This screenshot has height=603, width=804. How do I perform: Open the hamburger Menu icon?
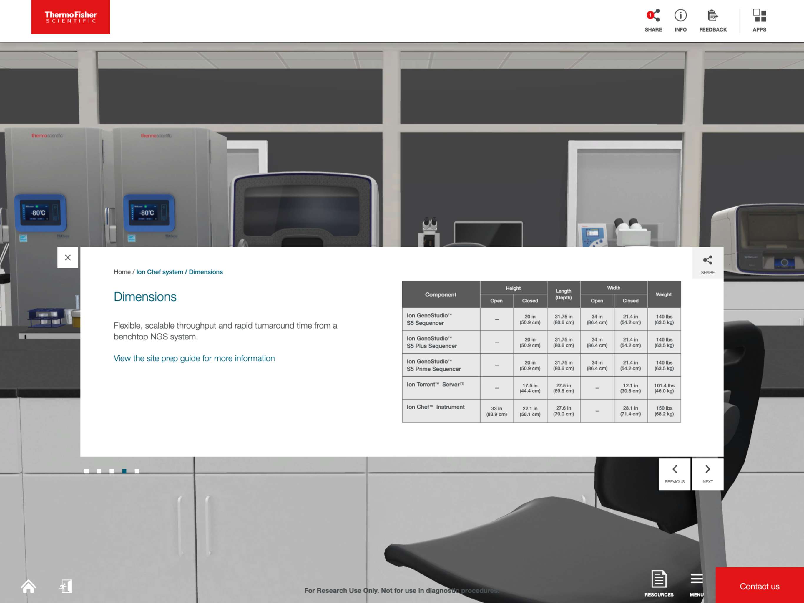coord(696,584)
